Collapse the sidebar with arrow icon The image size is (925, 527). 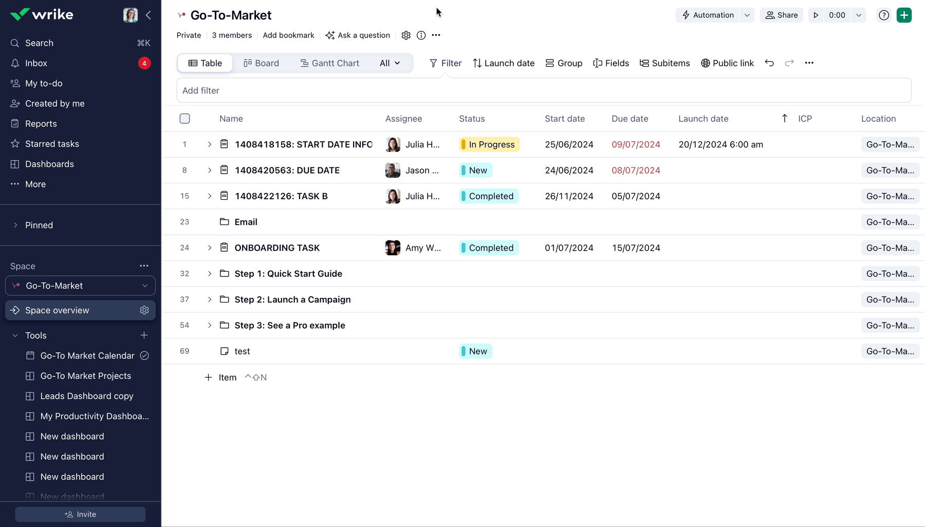[149, 15]
